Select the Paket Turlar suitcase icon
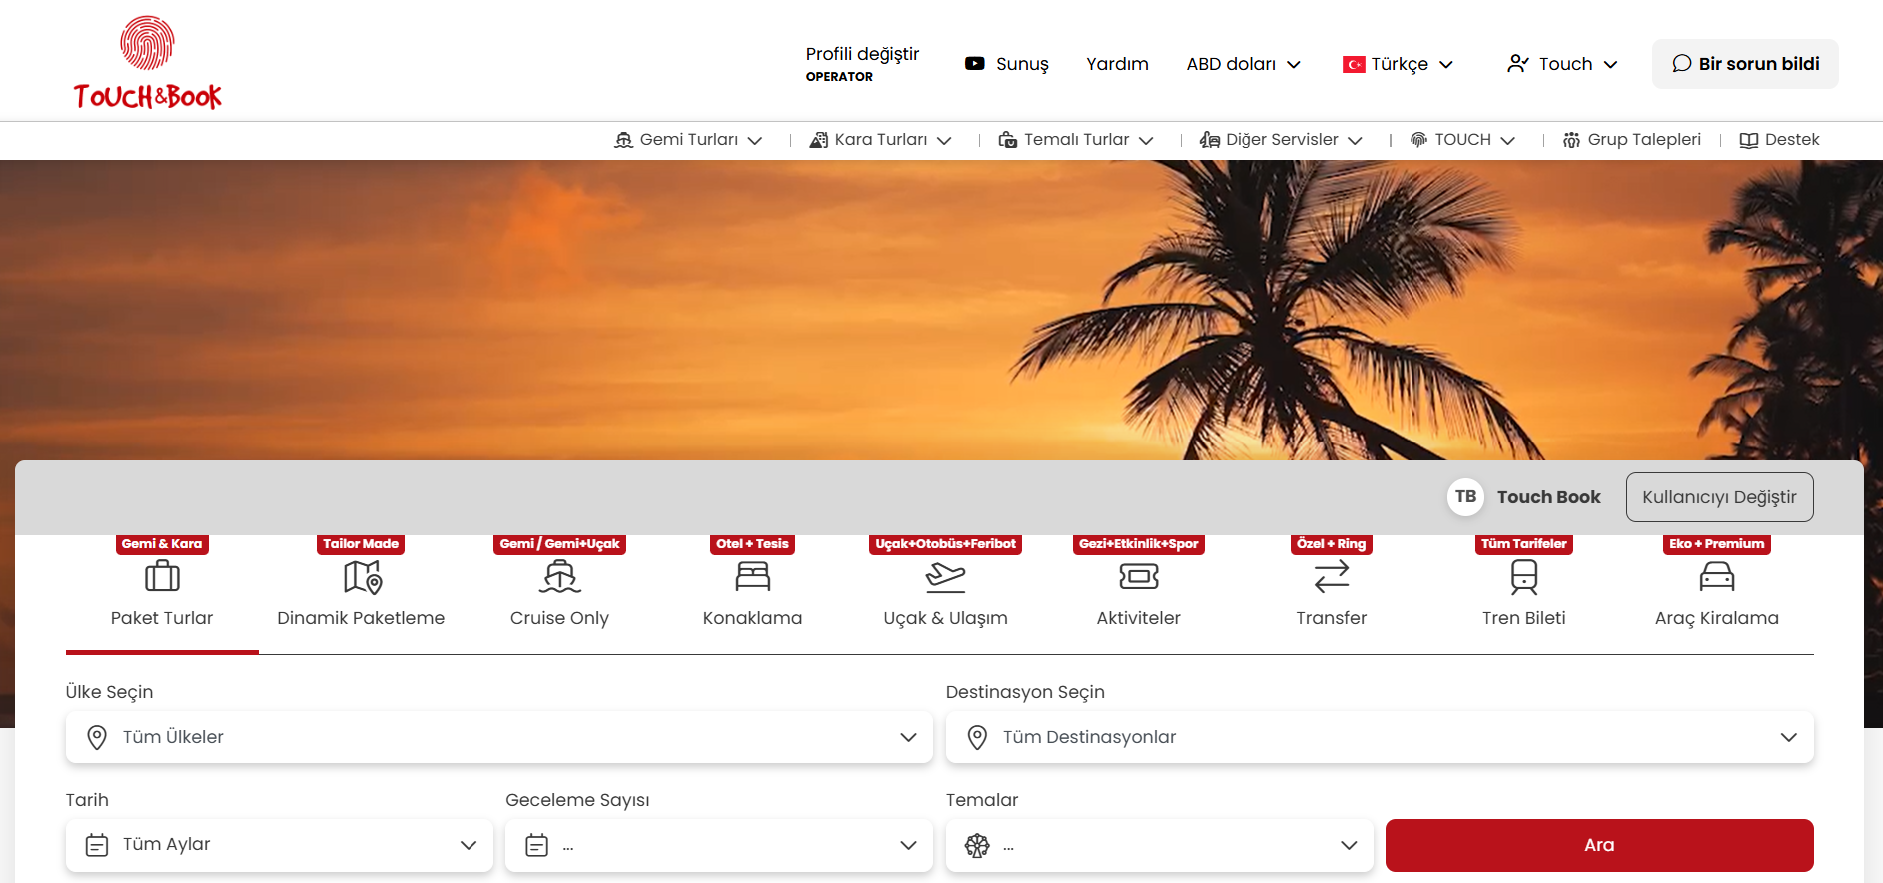The width and height of the screenshot is (1883, 883). [x=162, y=576]
